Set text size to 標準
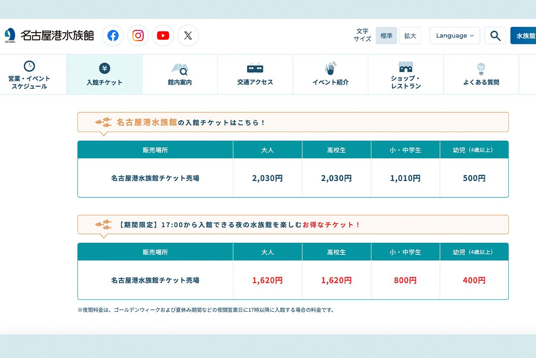 (x=386, y=36)
